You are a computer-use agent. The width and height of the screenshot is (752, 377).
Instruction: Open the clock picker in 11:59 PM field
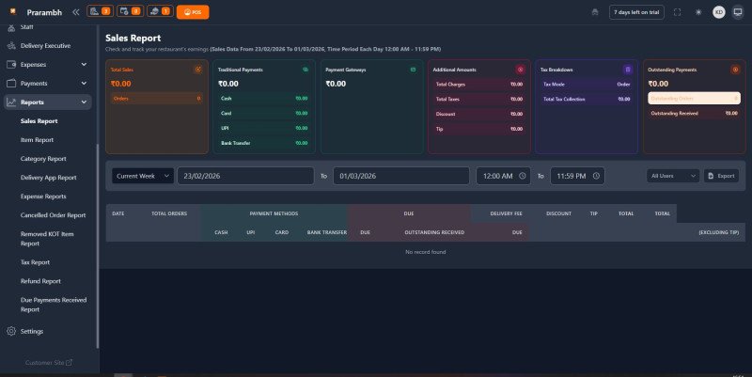pyautogui.click(x=596, y=176)
